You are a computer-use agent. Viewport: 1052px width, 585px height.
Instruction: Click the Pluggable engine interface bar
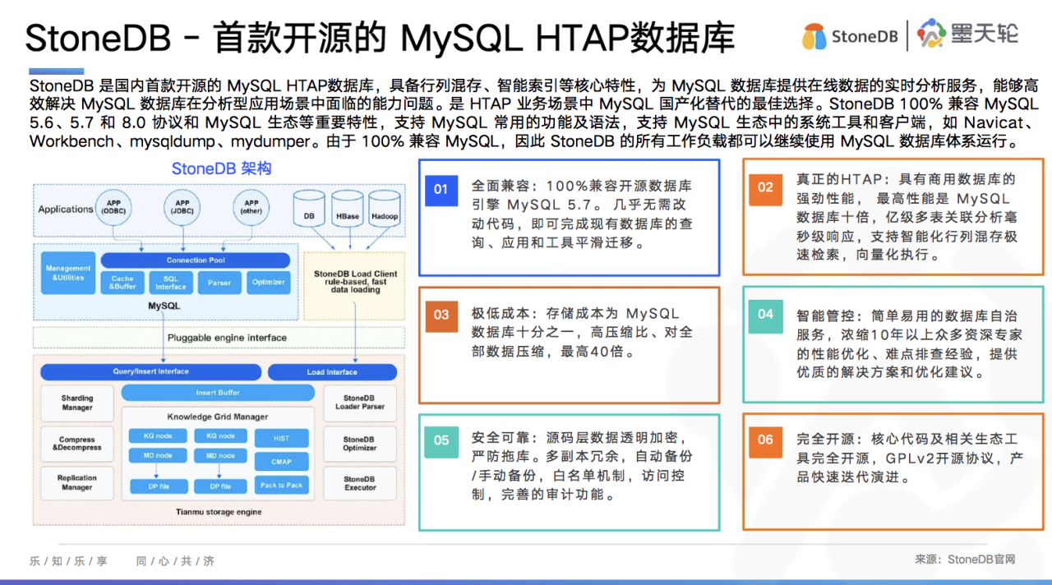coord(219,338)
